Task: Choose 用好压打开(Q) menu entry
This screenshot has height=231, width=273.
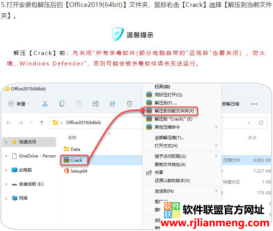Action: tap(168, 95)
